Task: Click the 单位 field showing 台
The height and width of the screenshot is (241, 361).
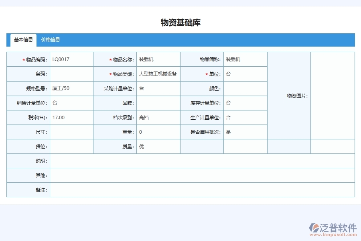Action: click(x=245, y=74)
